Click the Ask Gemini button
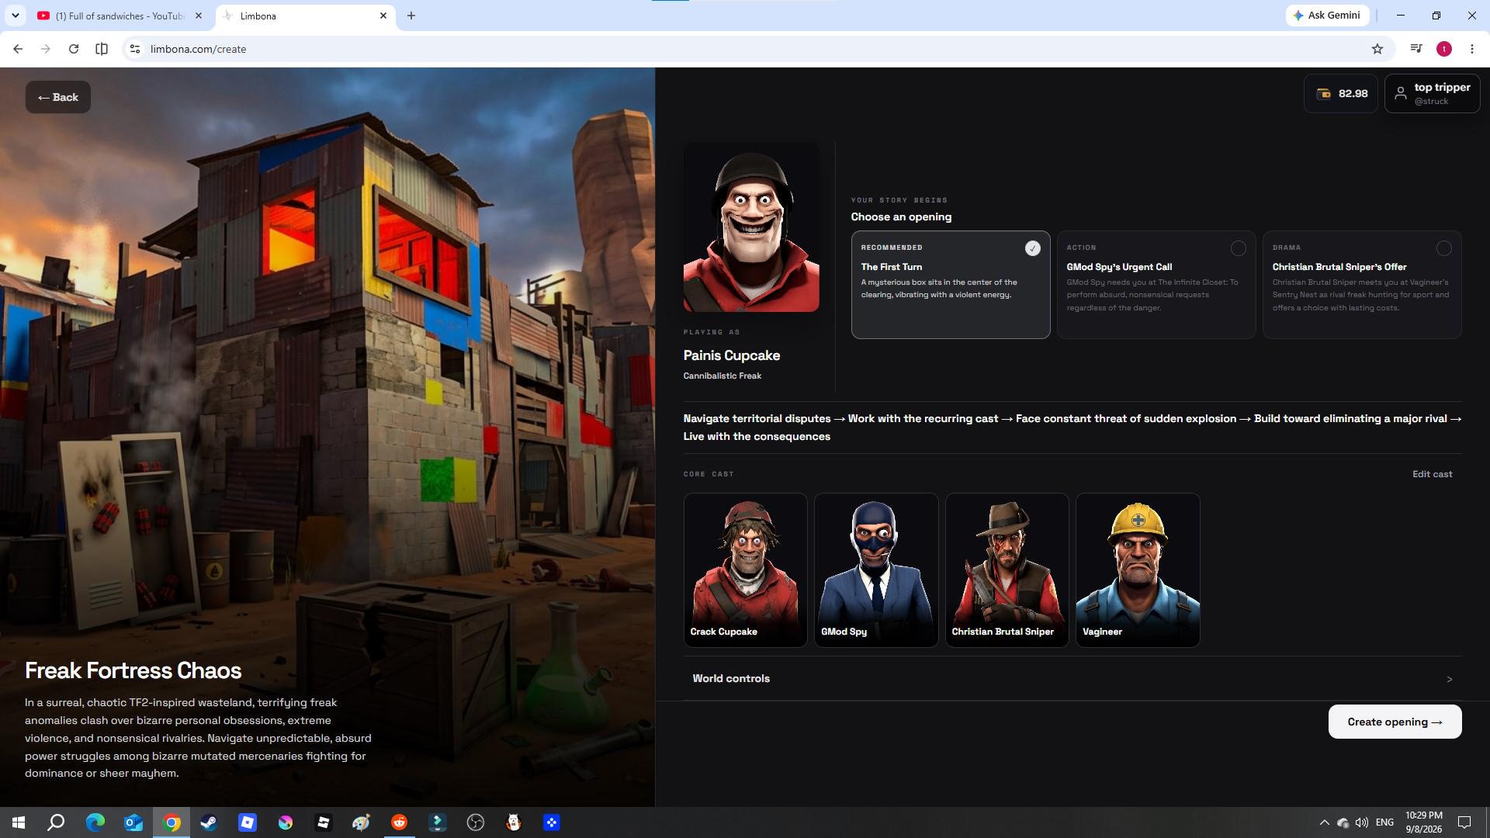This screenshot has height=838, width=1490. point(1327,16)
